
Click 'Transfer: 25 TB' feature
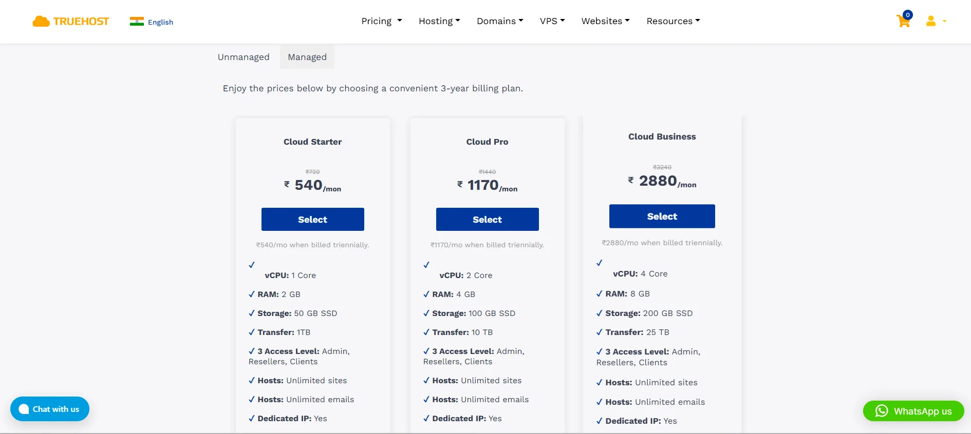click(637, 332)
